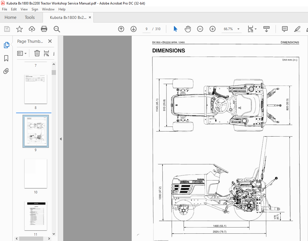308x241 pixels.
Task: Click the insert pages icon in thumbnails panel
Action: (46, 53)
